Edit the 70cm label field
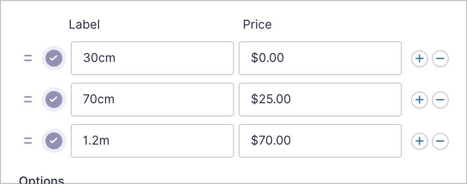Screen dimensions: 467x184 (152, 100)
